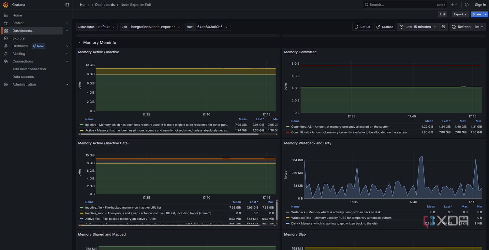489x250 pixels.
Task: Click the Grafana logo icon
Action: [x=6, y=5]
